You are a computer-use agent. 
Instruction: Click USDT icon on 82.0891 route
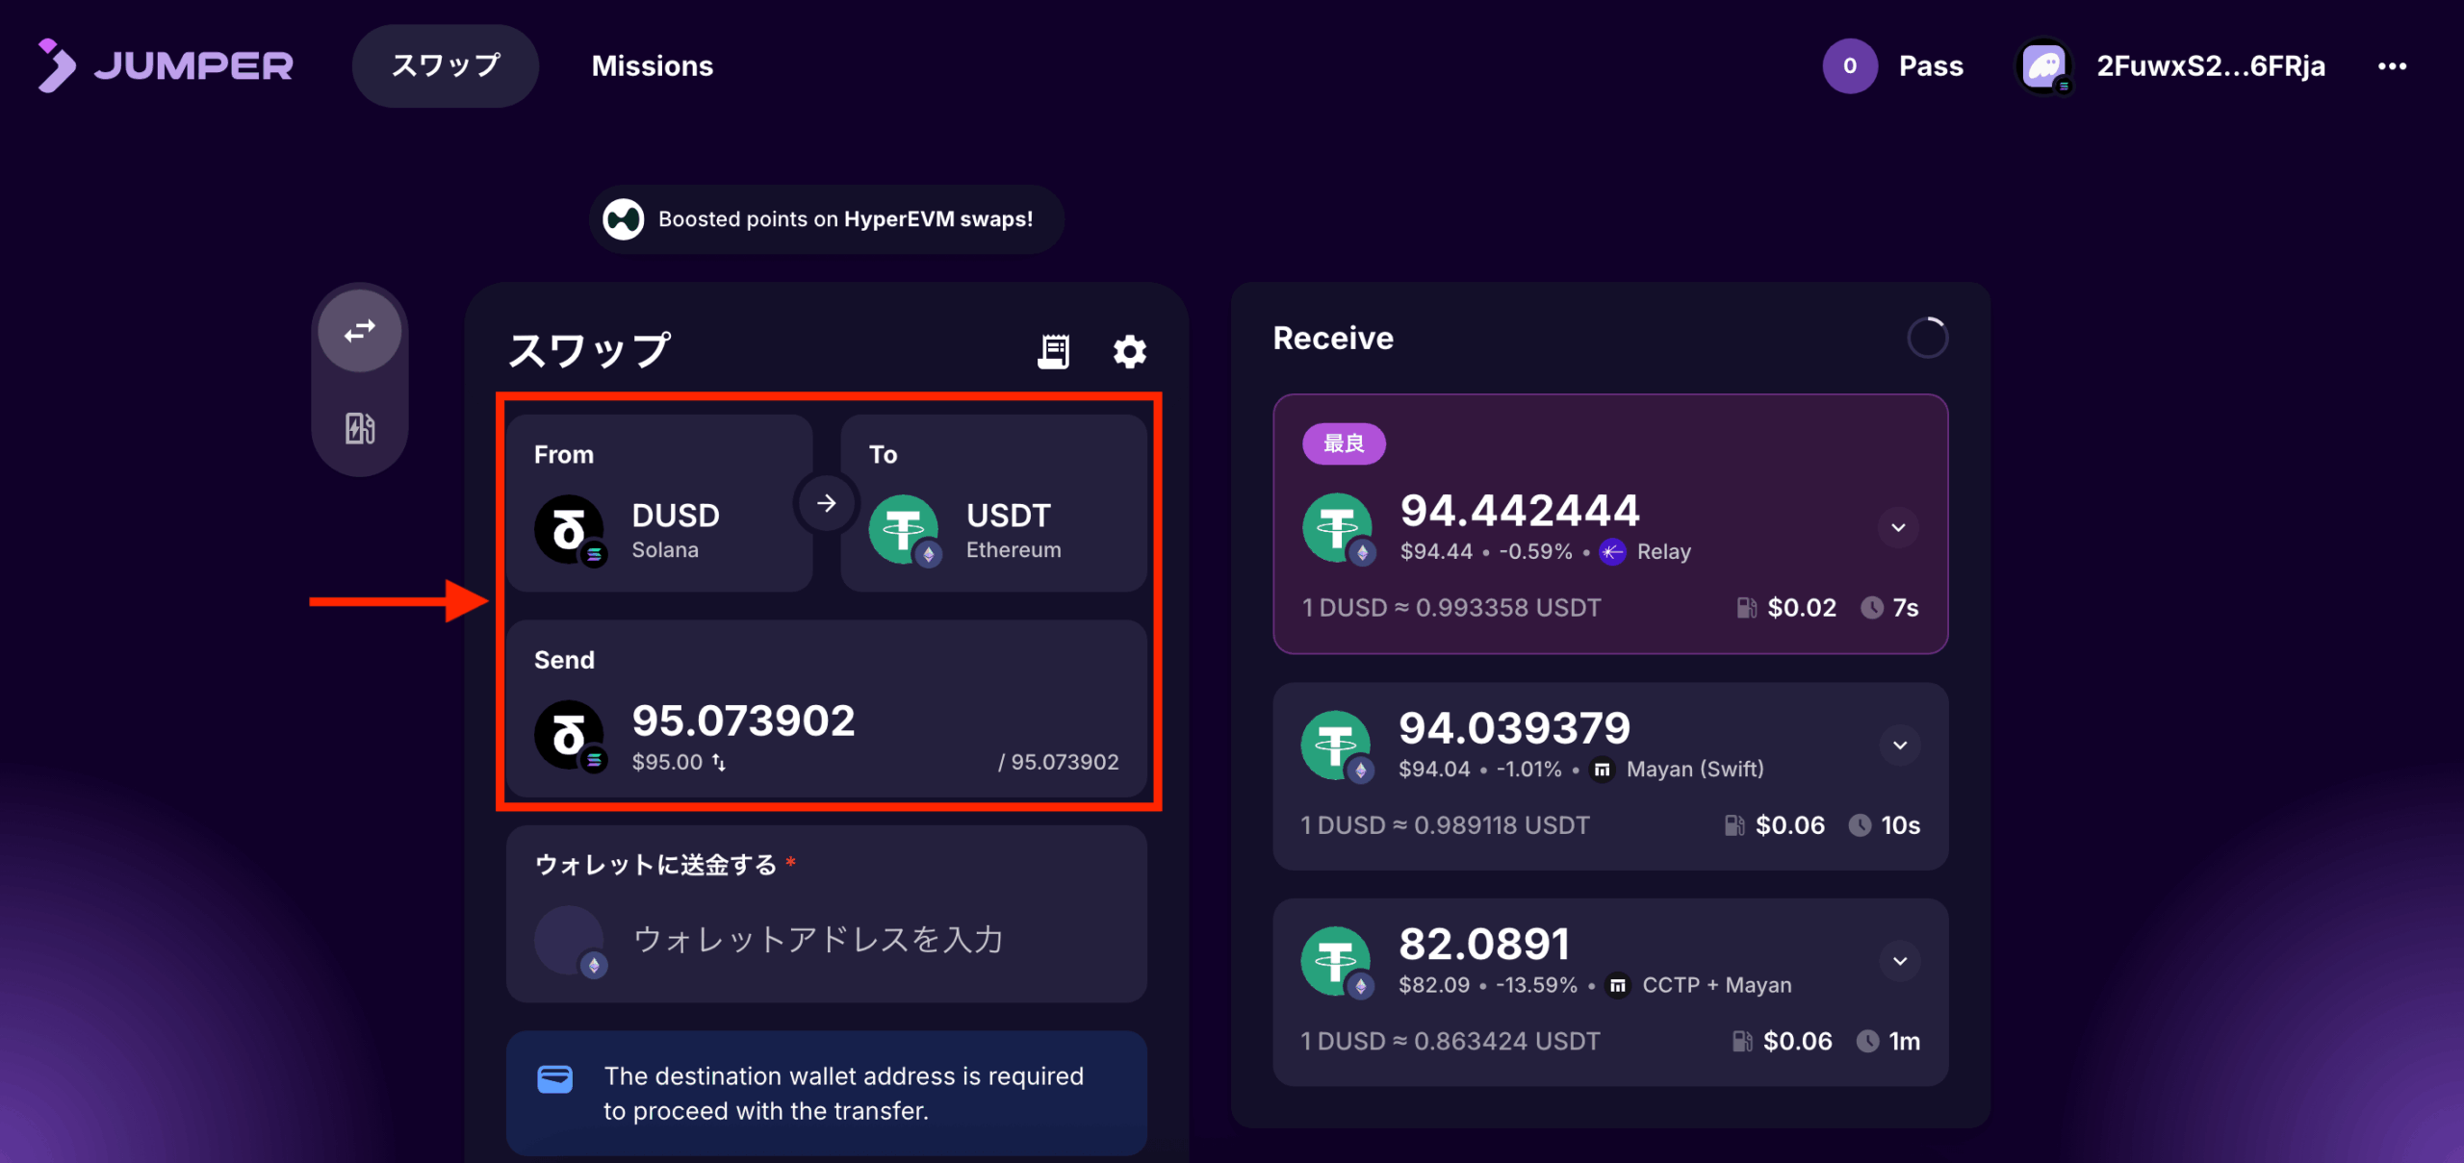click(1336, 962)
